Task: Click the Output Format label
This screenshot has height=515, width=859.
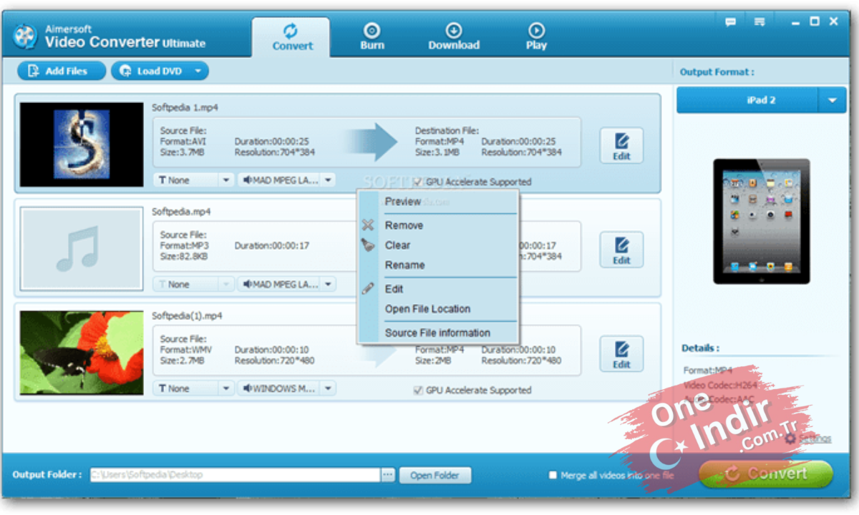Action: [x=717, y=72]
